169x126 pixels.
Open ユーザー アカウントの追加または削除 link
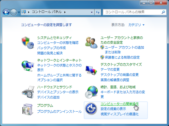pyautogui.click(x=124, y=50)
